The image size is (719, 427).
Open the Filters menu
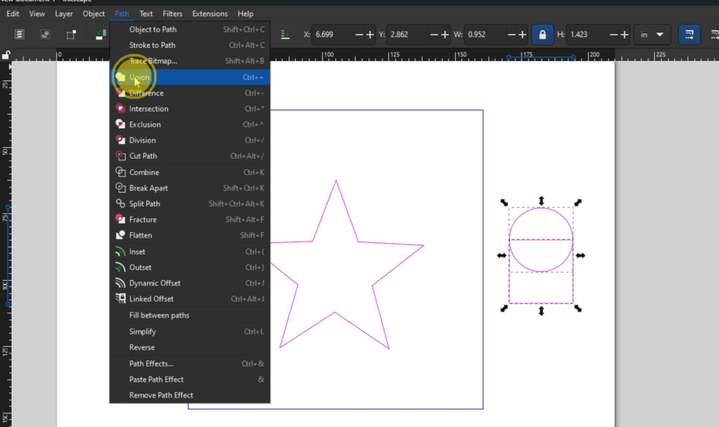[x=173, y=14]
